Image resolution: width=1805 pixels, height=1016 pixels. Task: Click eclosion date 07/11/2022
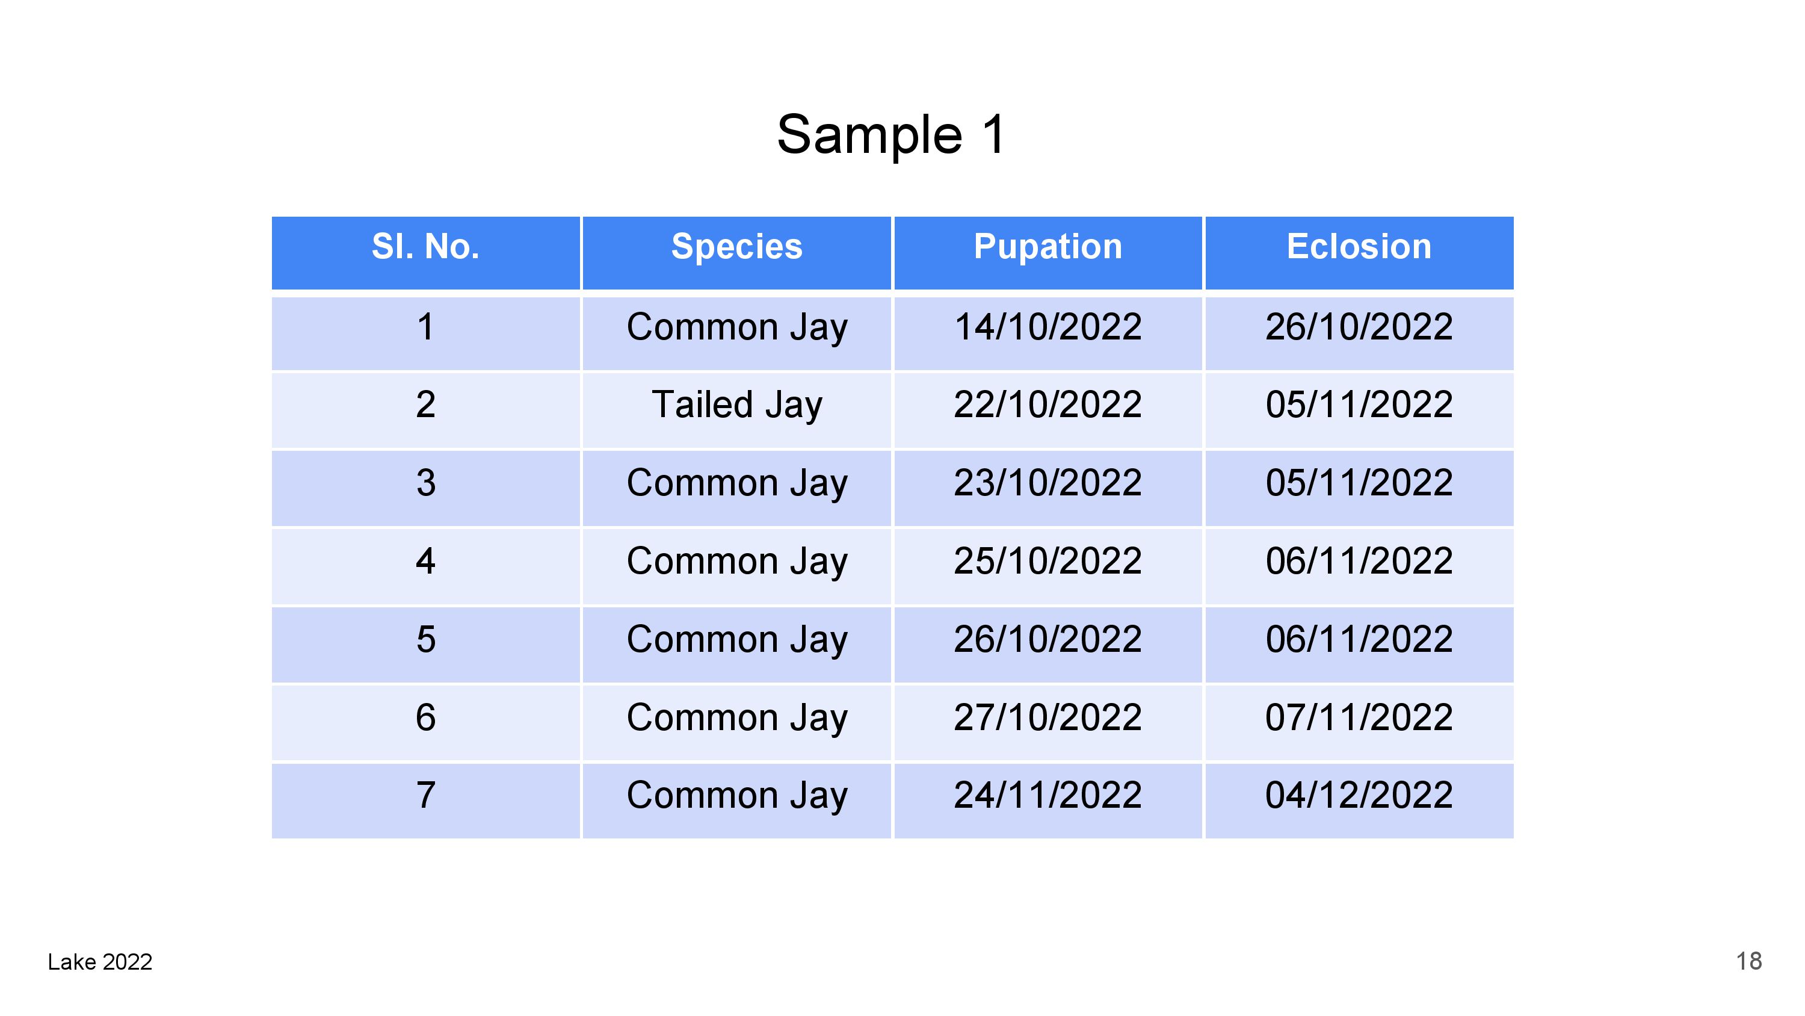click(x=1359, y=717)
